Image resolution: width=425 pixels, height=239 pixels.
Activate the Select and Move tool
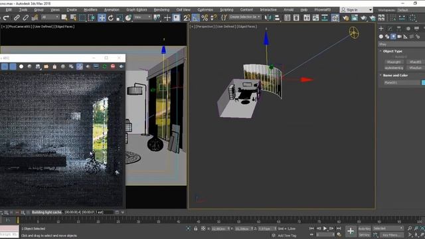[x=102, y=18]
